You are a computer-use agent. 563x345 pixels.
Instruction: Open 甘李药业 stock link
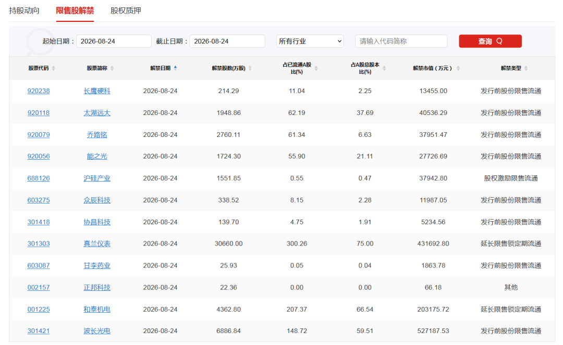97,265
